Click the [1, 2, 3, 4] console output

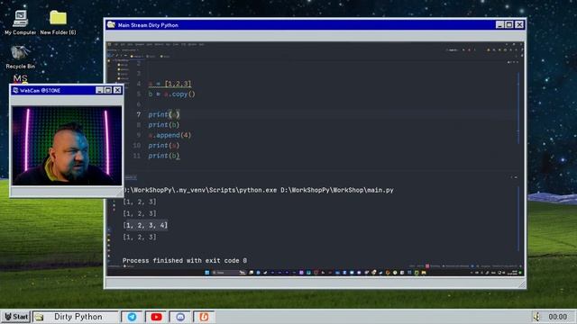point(145,225)
